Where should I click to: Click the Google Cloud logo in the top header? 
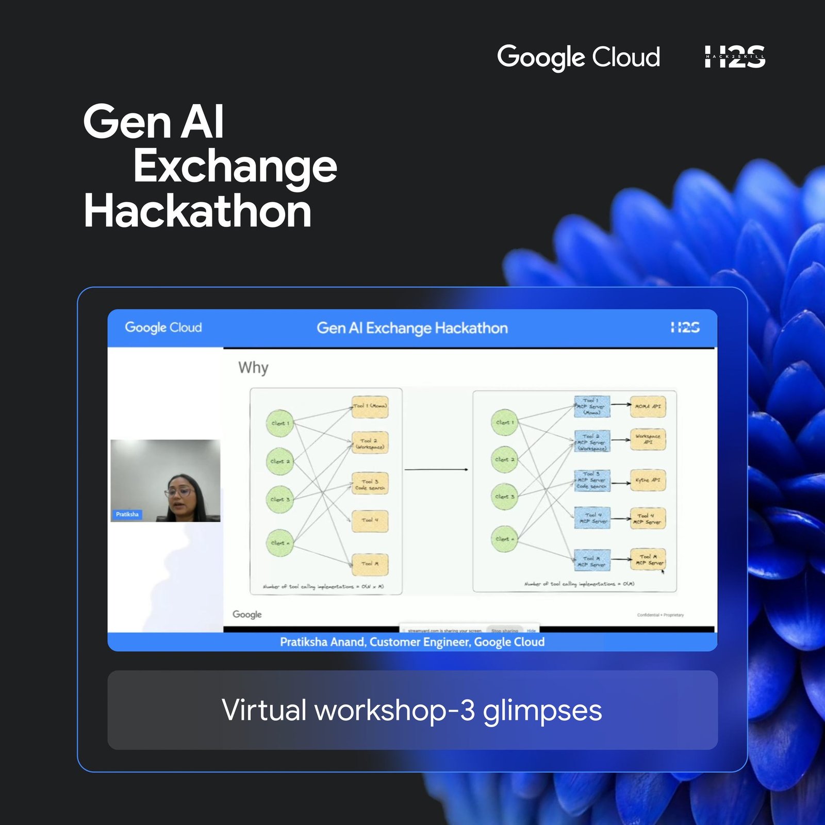pos(578,57)
